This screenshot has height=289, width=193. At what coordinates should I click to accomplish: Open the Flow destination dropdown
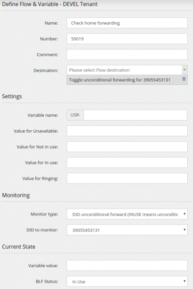[x=127, y=70]
